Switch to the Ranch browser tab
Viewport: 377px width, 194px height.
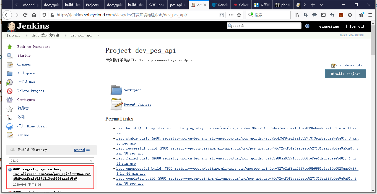[x=220, y=5]
